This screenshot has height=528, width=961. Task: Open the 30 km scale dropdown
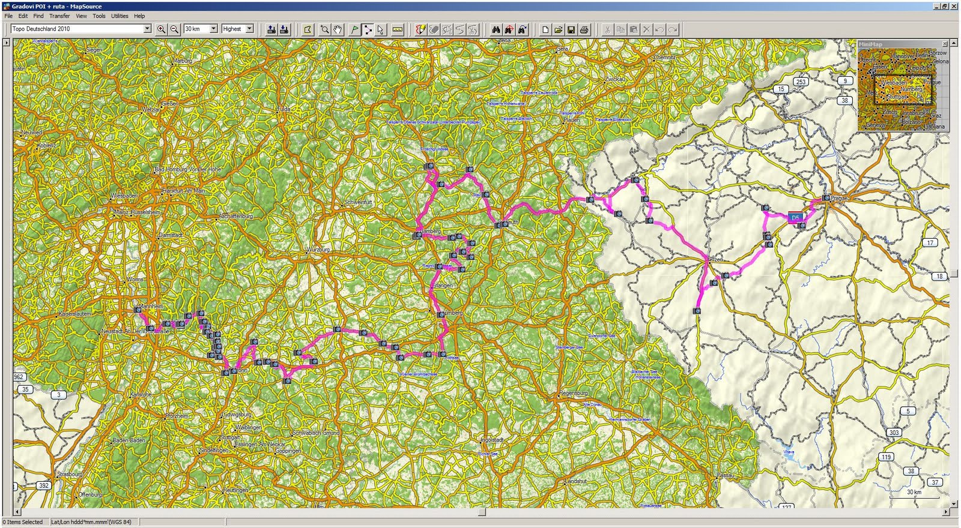click(x=213, y=29)
